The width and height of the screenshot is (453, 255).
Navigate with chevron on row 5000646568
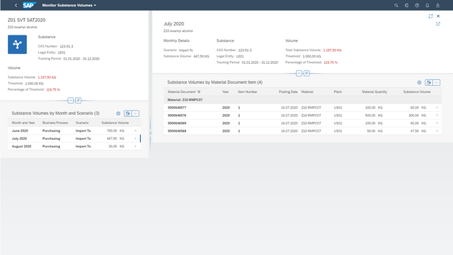click(x=437, y=131)
